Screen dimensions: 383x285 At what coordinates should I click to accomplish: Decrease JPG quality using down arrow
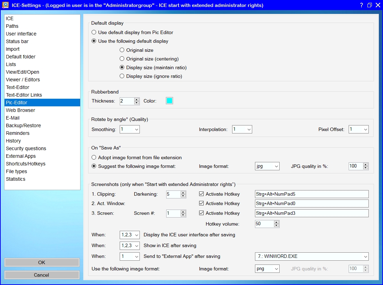366,168
